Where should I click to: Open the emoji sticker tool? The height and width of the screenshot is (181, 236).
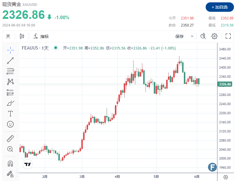[x=10, y=124]
